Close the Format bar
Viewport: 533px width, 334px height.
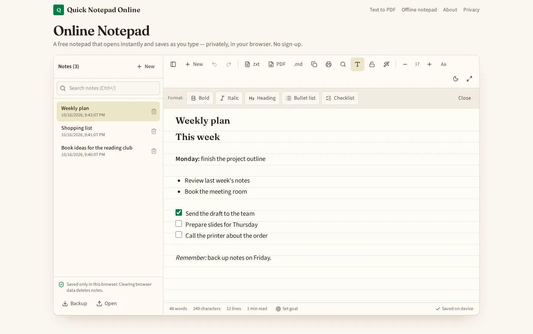point(464,98)
